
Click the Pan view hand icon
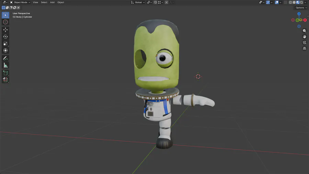point(305,37)
